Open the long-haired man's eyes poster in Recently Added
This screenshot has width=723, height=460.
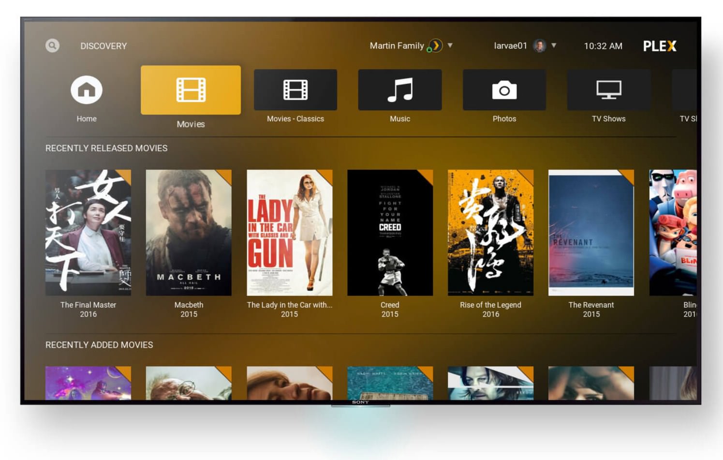coord(490,383)
